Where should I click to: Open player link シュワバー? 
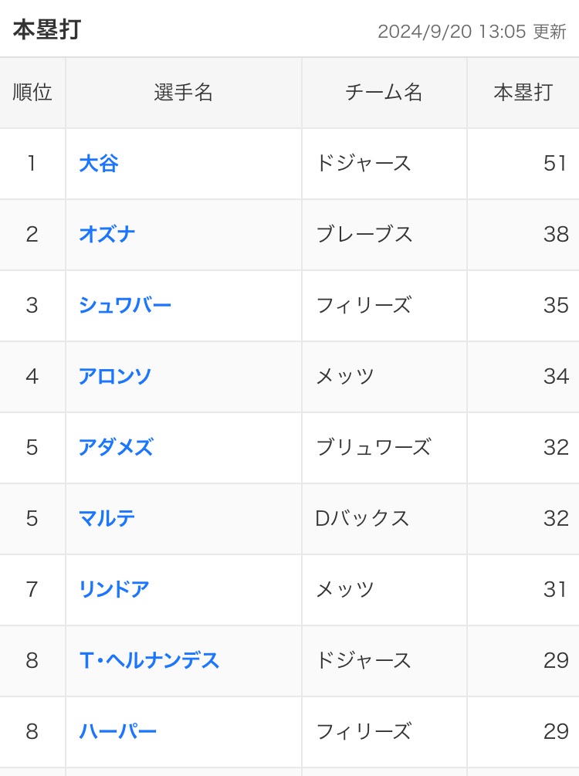(x=125, y=305)
